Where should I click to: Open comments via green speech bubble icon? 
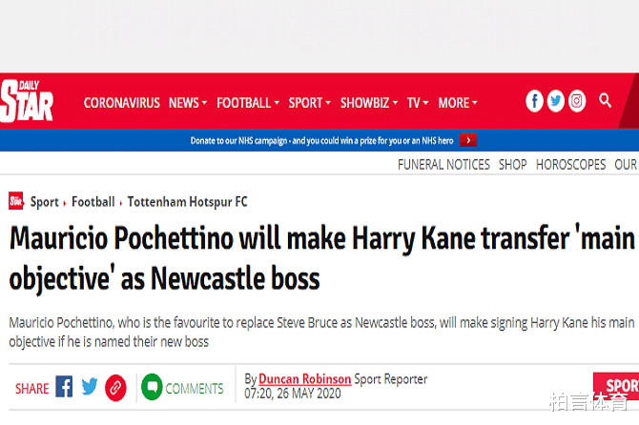pos(152,387)
